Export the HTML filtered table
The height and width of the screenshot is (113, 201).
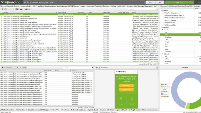[x=28, y=9]
